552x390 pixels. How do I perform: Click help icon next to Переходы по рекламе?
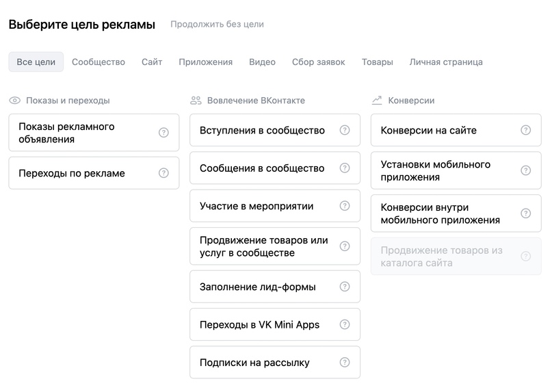coord(163,173)
